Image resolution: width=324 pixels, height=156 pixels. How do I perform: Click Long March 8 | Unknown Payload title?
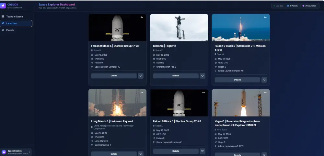point(112,121)
